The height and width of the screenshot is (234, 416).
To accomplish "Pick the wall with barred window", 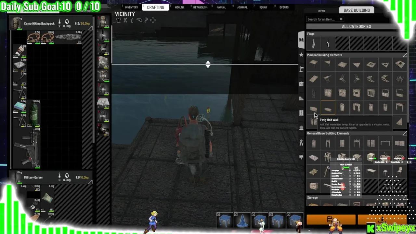I will [371, 94].
